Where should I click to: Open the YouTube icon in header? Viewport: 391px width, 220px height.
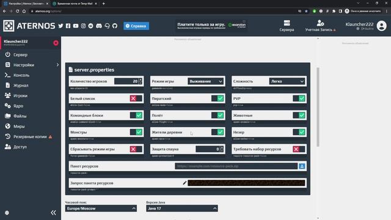[76, 26]
